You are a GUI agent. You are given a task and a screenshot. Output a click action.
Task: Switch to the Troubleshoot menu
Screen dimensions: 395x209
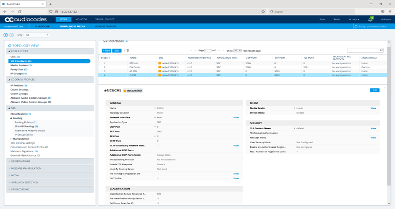click(x=105, y=19)
